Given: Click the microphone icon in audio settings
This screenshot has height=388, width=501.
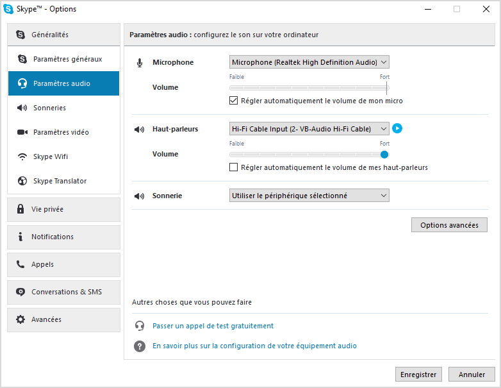Looking at the screenshot, I should pyautogui.click(x=140, y=63).
